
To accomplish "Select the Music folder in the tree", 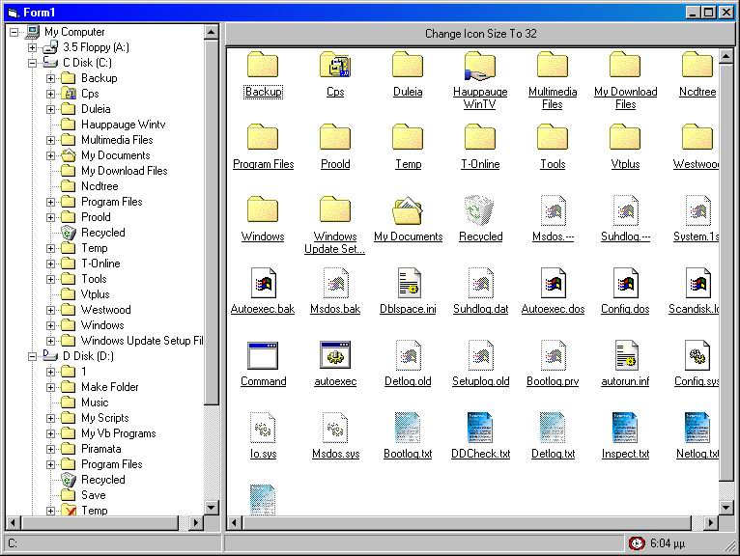I will 95,403.
